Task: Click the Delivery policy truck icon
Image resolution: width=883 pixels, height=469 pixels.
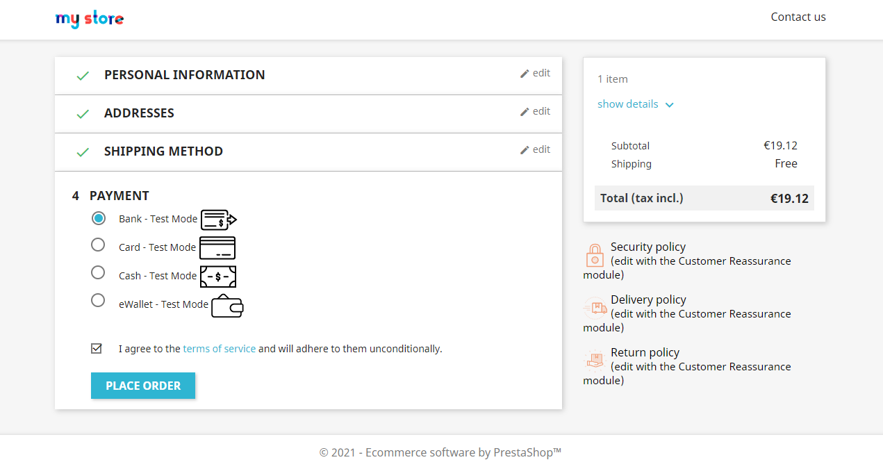Action: pos(595,308)
